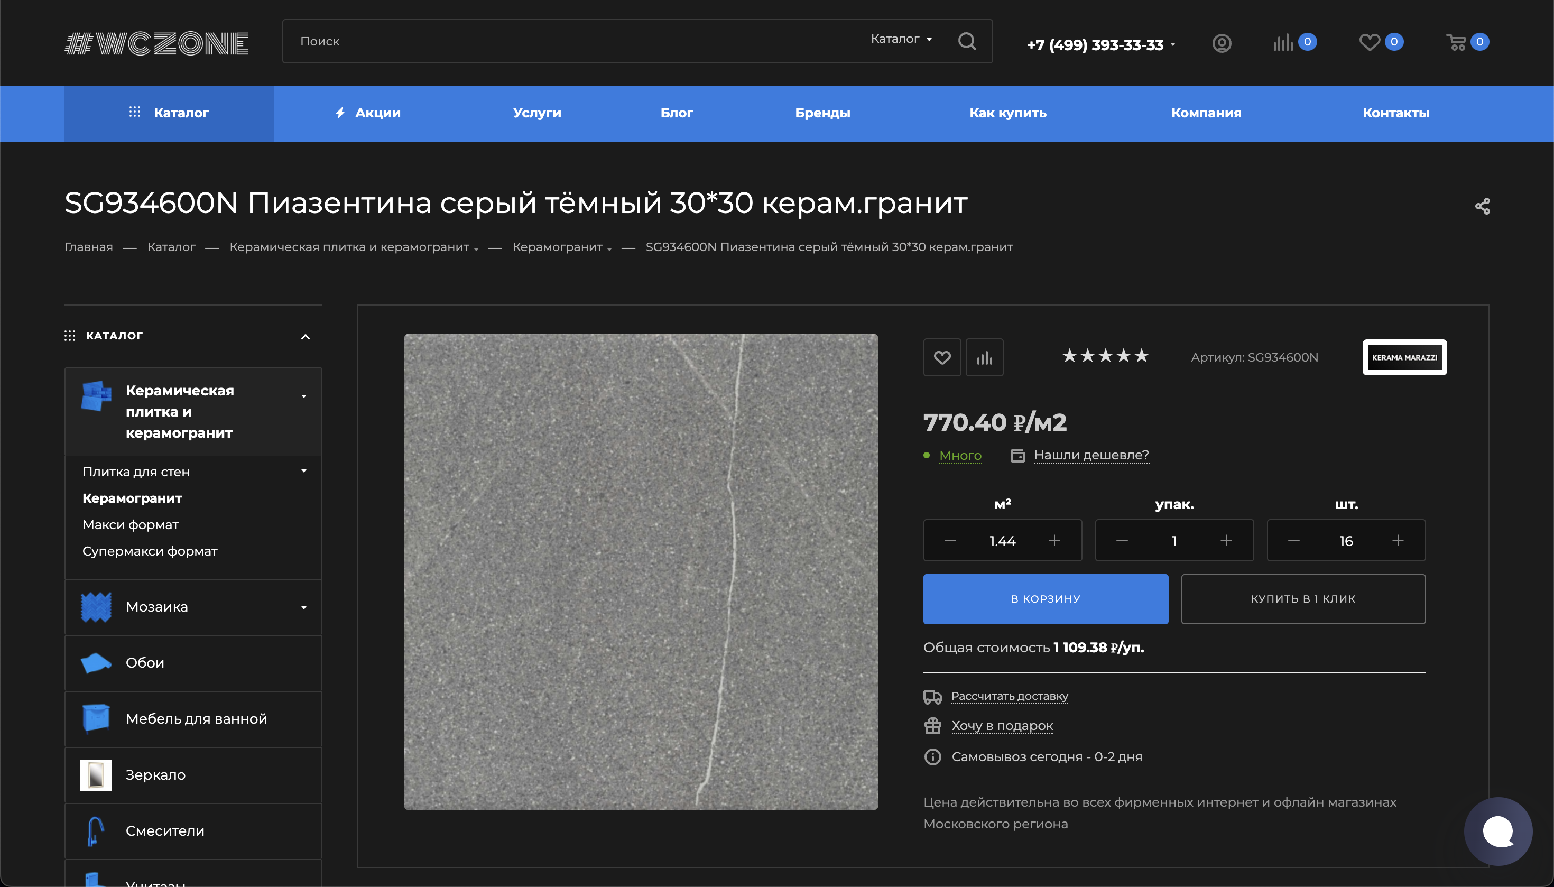Click the gray tile product image
1554x887 pixels.
641,571
